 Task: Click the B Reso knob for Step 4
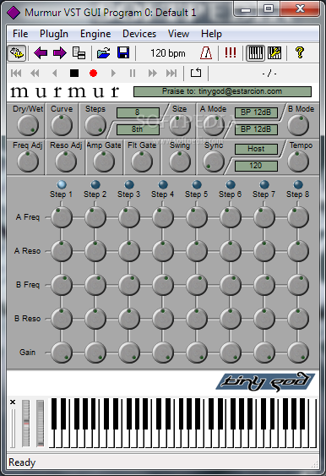(x=163, y=319)
